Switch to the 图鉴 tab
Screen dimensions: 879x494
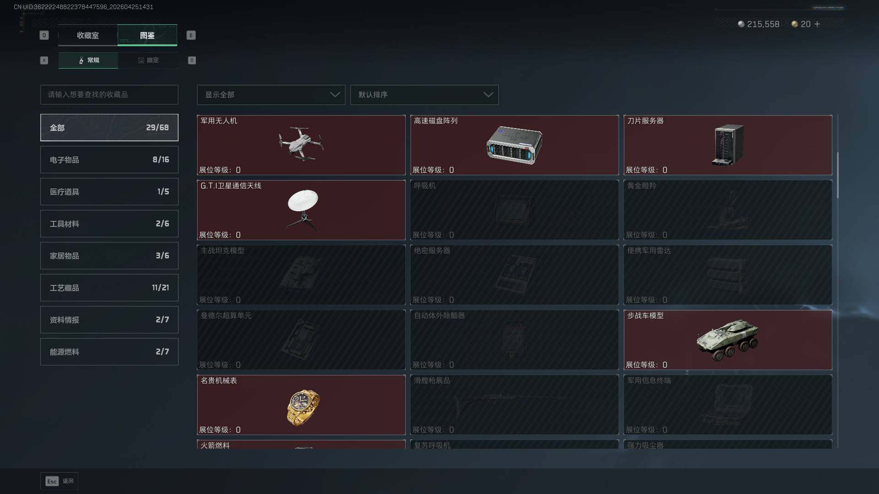tap(147, 35)
